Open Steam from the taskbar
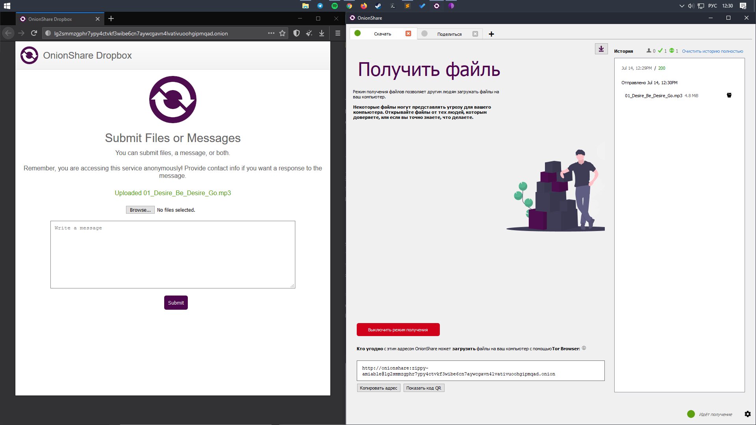Screen dimensions: 756x425 click(378, 6)
